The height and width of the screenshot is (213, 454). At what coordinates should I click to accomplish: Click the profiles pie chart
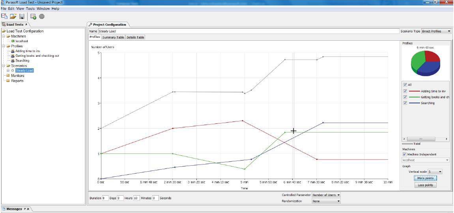click(425, 63)
